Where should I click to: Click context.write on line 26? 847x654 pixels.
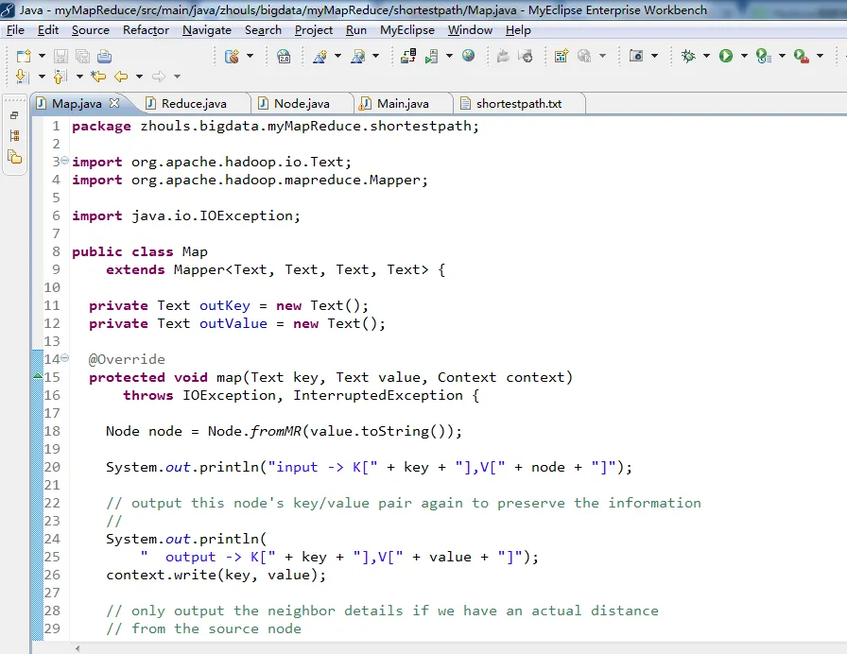click(x=161, y=575)
